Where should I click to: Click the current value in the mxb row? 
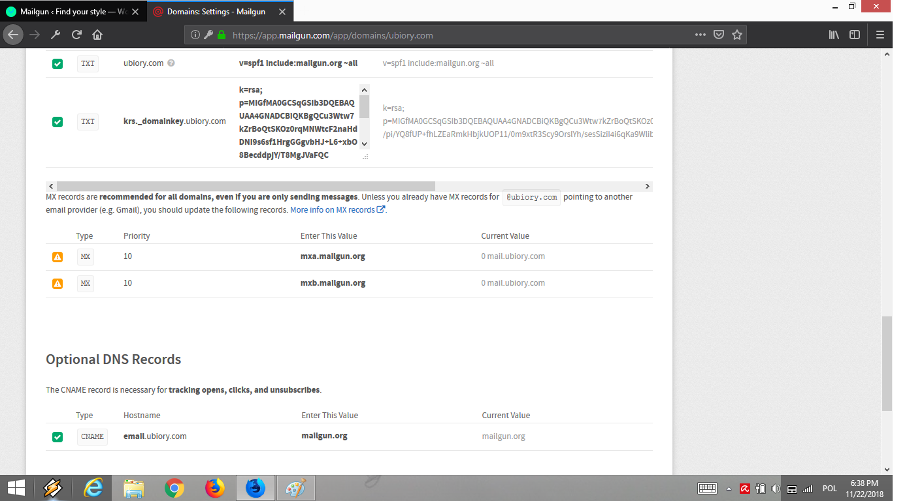coord(513,283)
